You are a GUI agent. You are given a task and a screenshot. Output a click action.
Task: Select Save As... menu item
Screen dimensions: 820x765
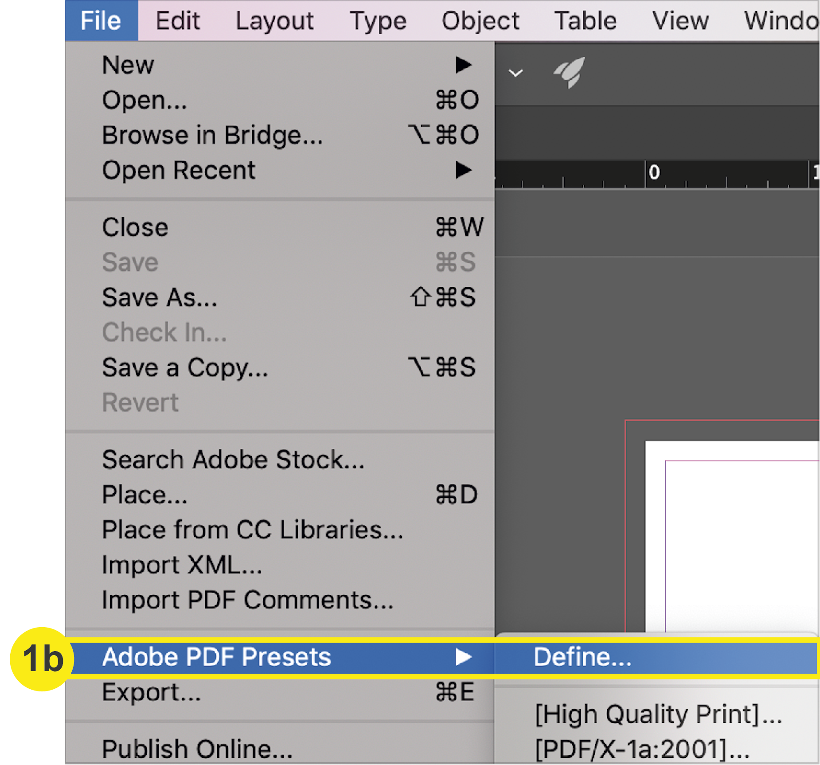[x=280, y=297]
